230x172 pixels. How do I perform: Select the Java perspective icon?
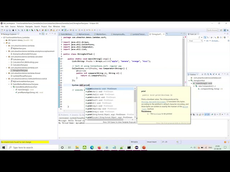[225, 30]
